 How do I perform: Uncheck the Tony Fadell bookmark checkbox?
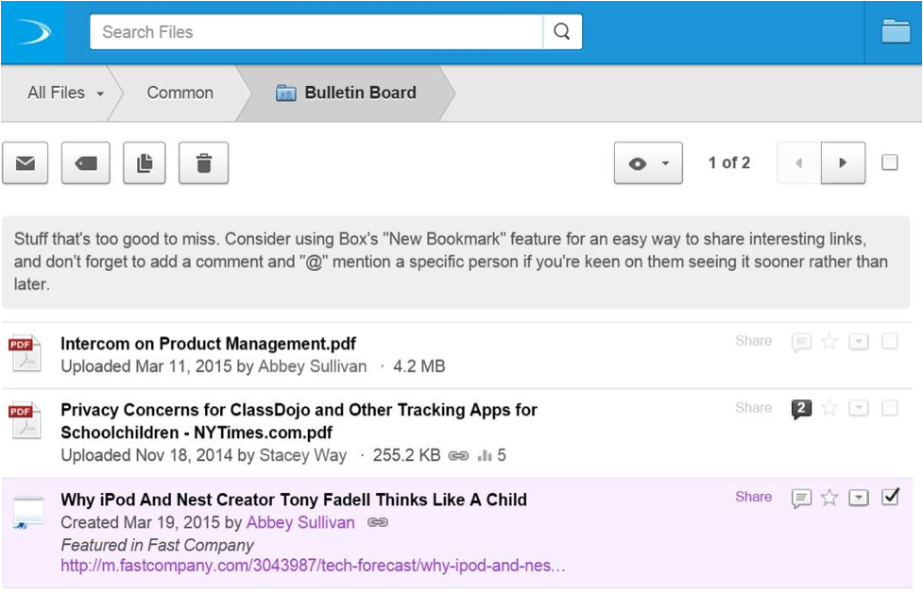[889, 497]
